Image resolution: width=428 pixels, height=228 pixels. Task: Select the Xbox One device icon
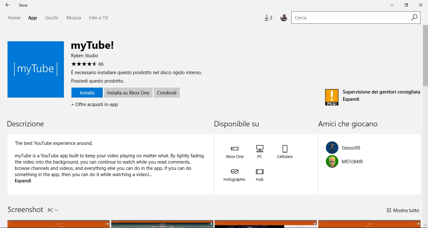click(235, 149)
